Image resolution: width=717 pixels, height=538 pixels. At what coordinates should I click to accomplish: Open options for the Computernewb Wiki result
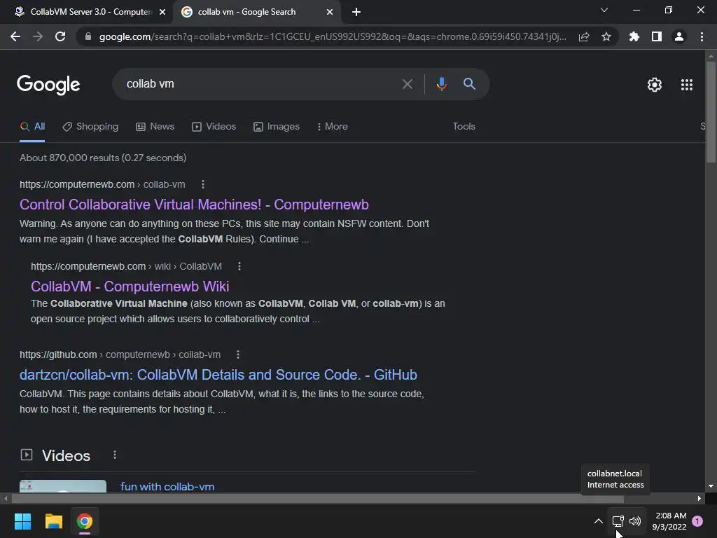coord(239,266)
